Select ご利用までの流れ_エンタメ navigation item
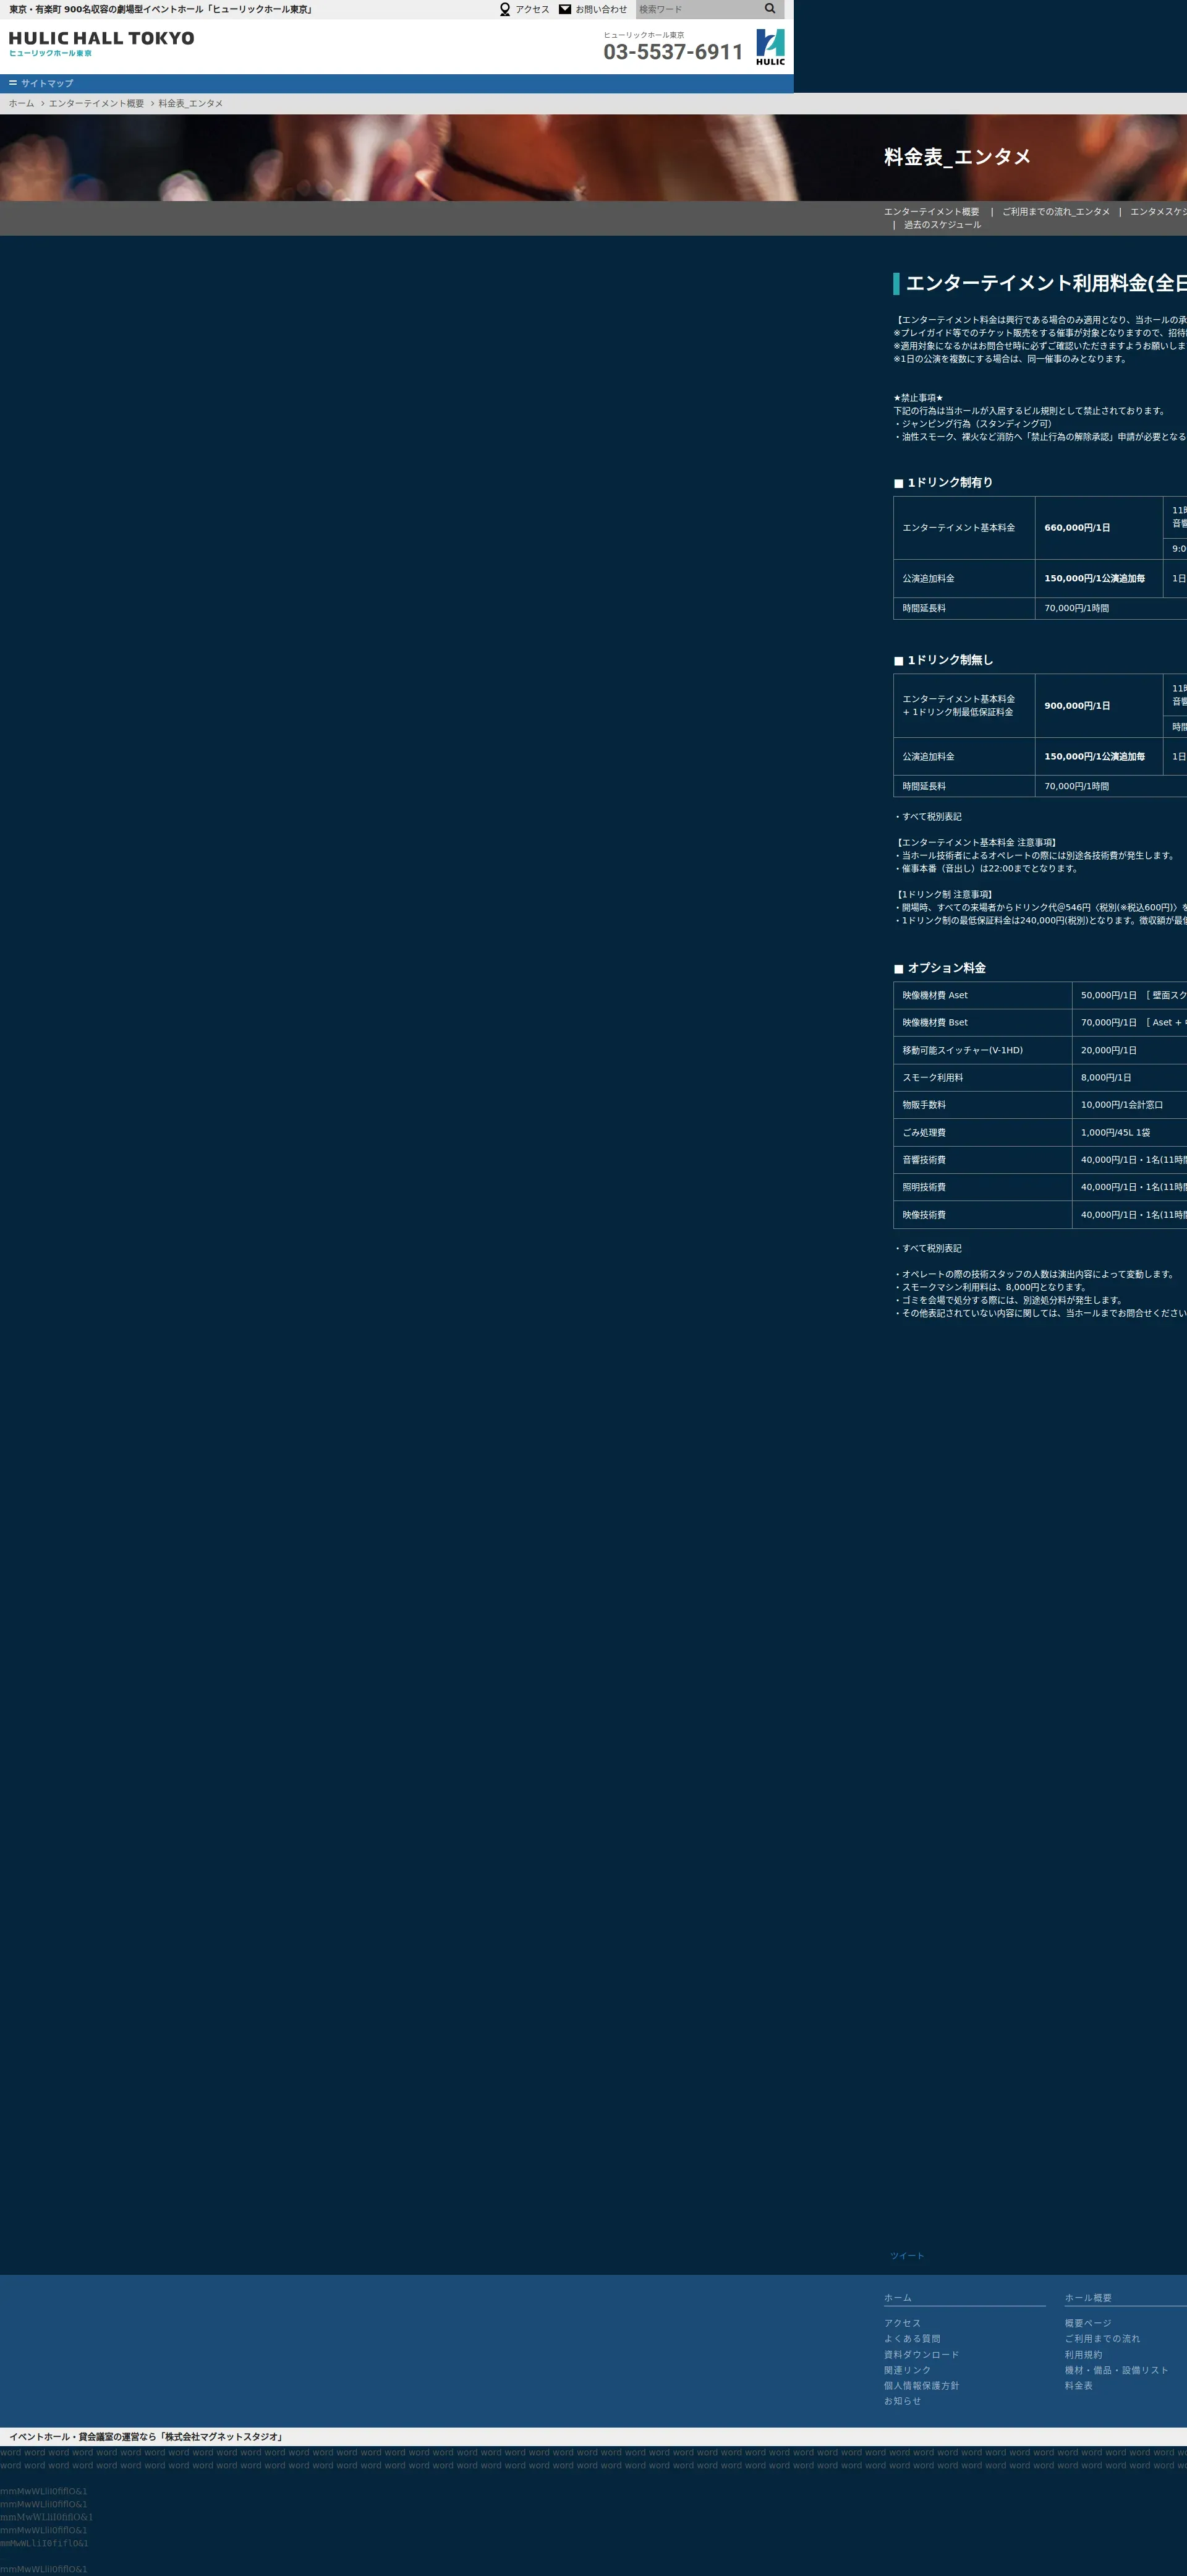1187x2576 pixels. (1056, 212)
